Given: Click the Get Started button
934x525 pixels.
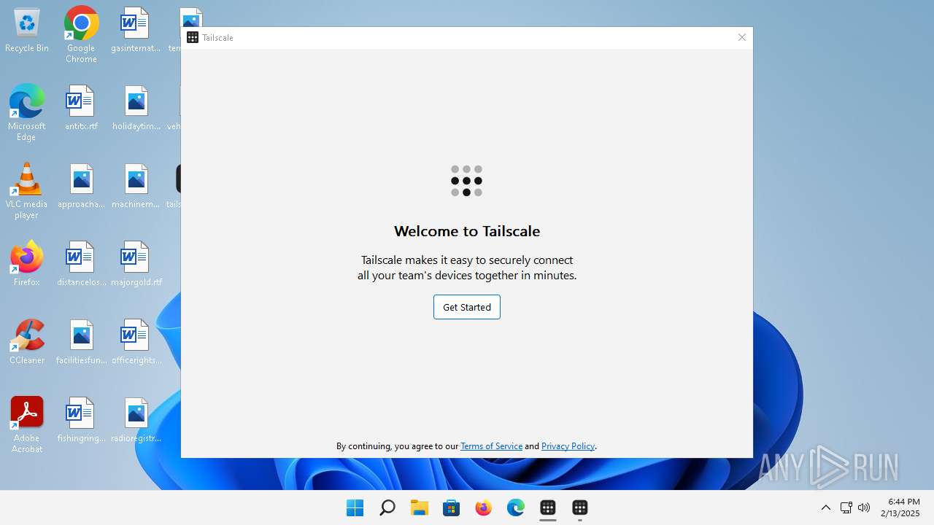Looking at the screenshot, I should click(467, 307).
